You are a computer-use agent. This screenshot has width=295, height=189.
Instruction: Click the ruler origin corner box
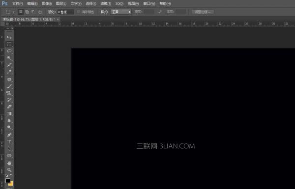coord(2,24)
